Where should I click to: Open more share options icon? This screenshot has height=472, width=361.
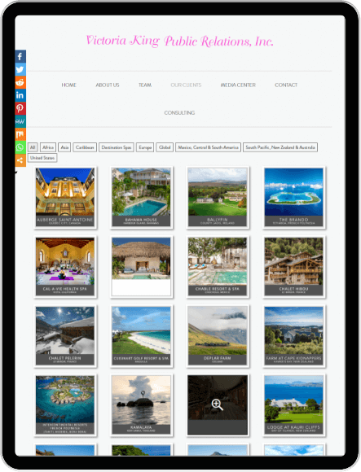pos(20,160)
